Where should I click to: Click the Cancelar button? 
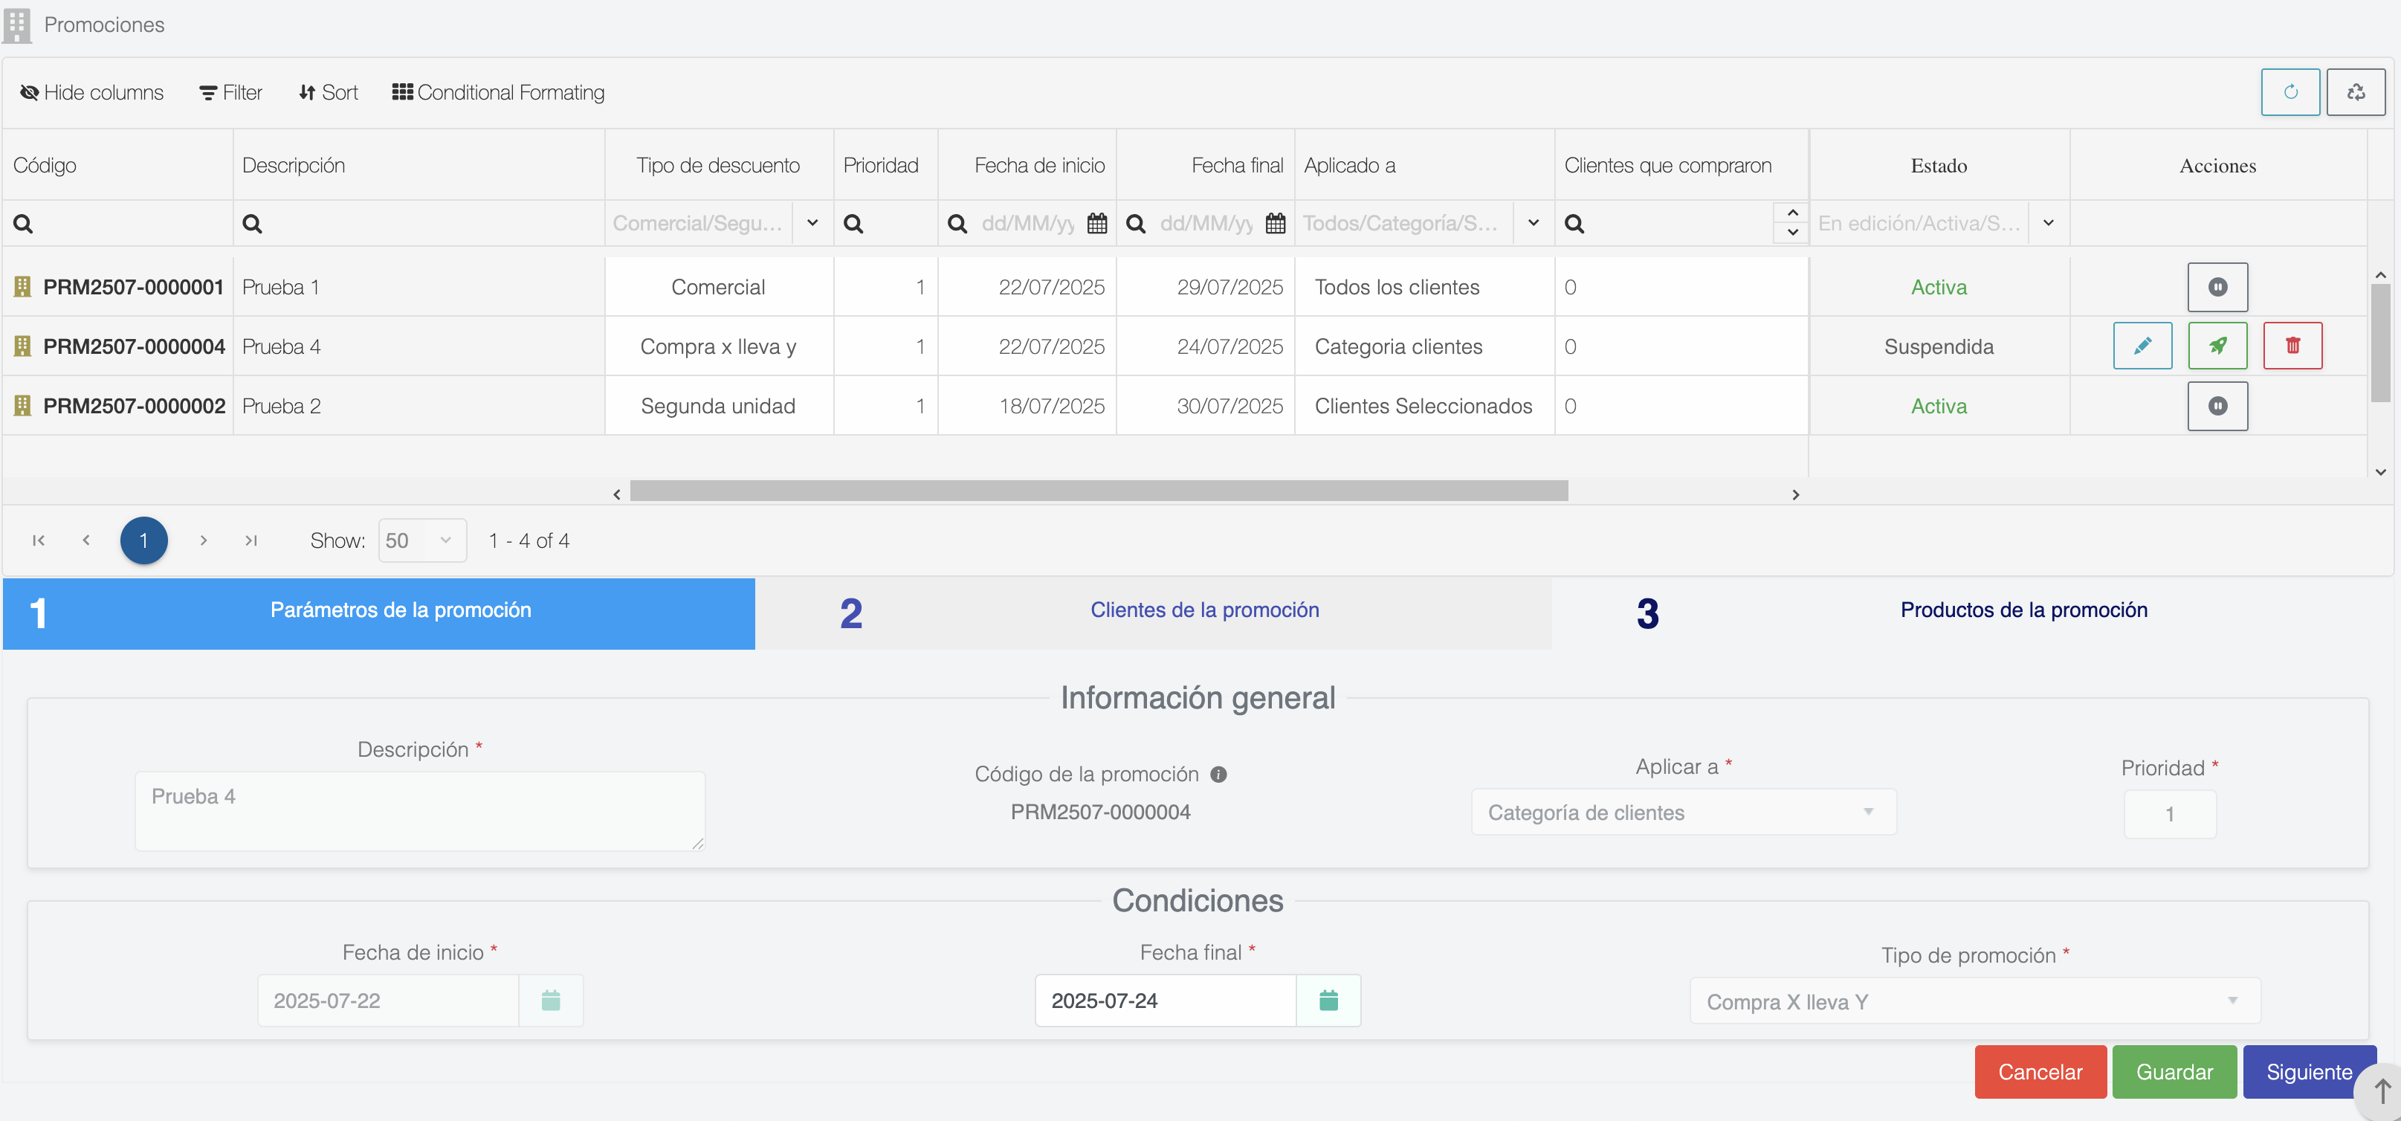pos(2040,1072)
